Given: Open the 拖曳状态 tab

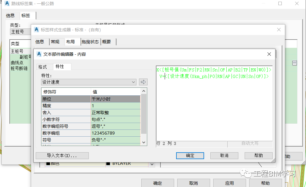Looking at the screenshot, I should pyautogui.click(x=90, y=42).
